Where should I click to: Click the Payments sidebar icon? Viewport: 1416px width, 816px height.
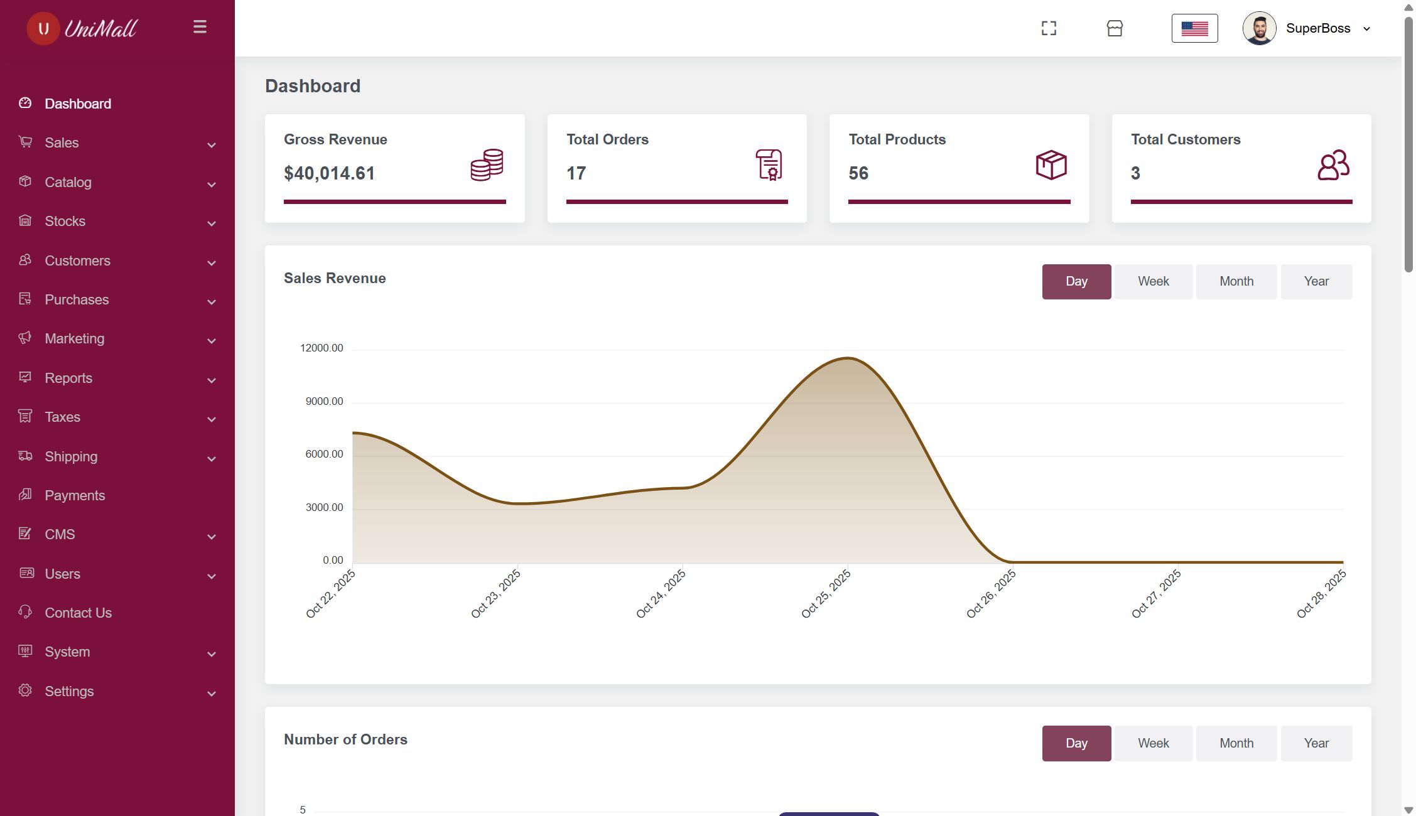click(x=25, y=495)
